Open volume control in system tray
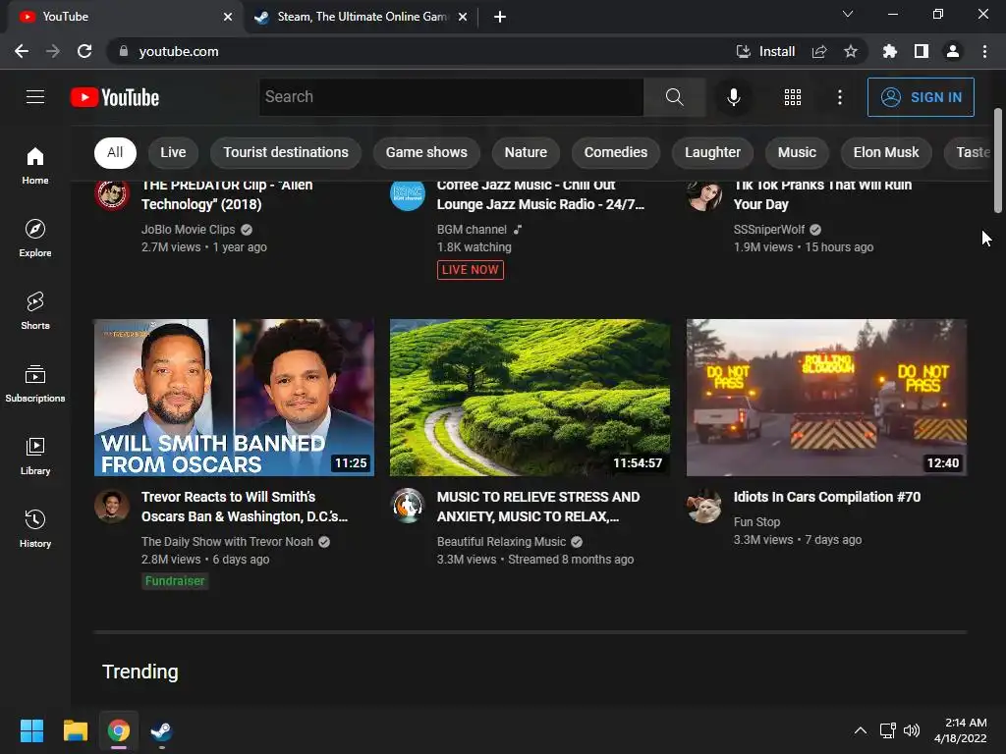The image size is (1006, 754). [911, 730]
